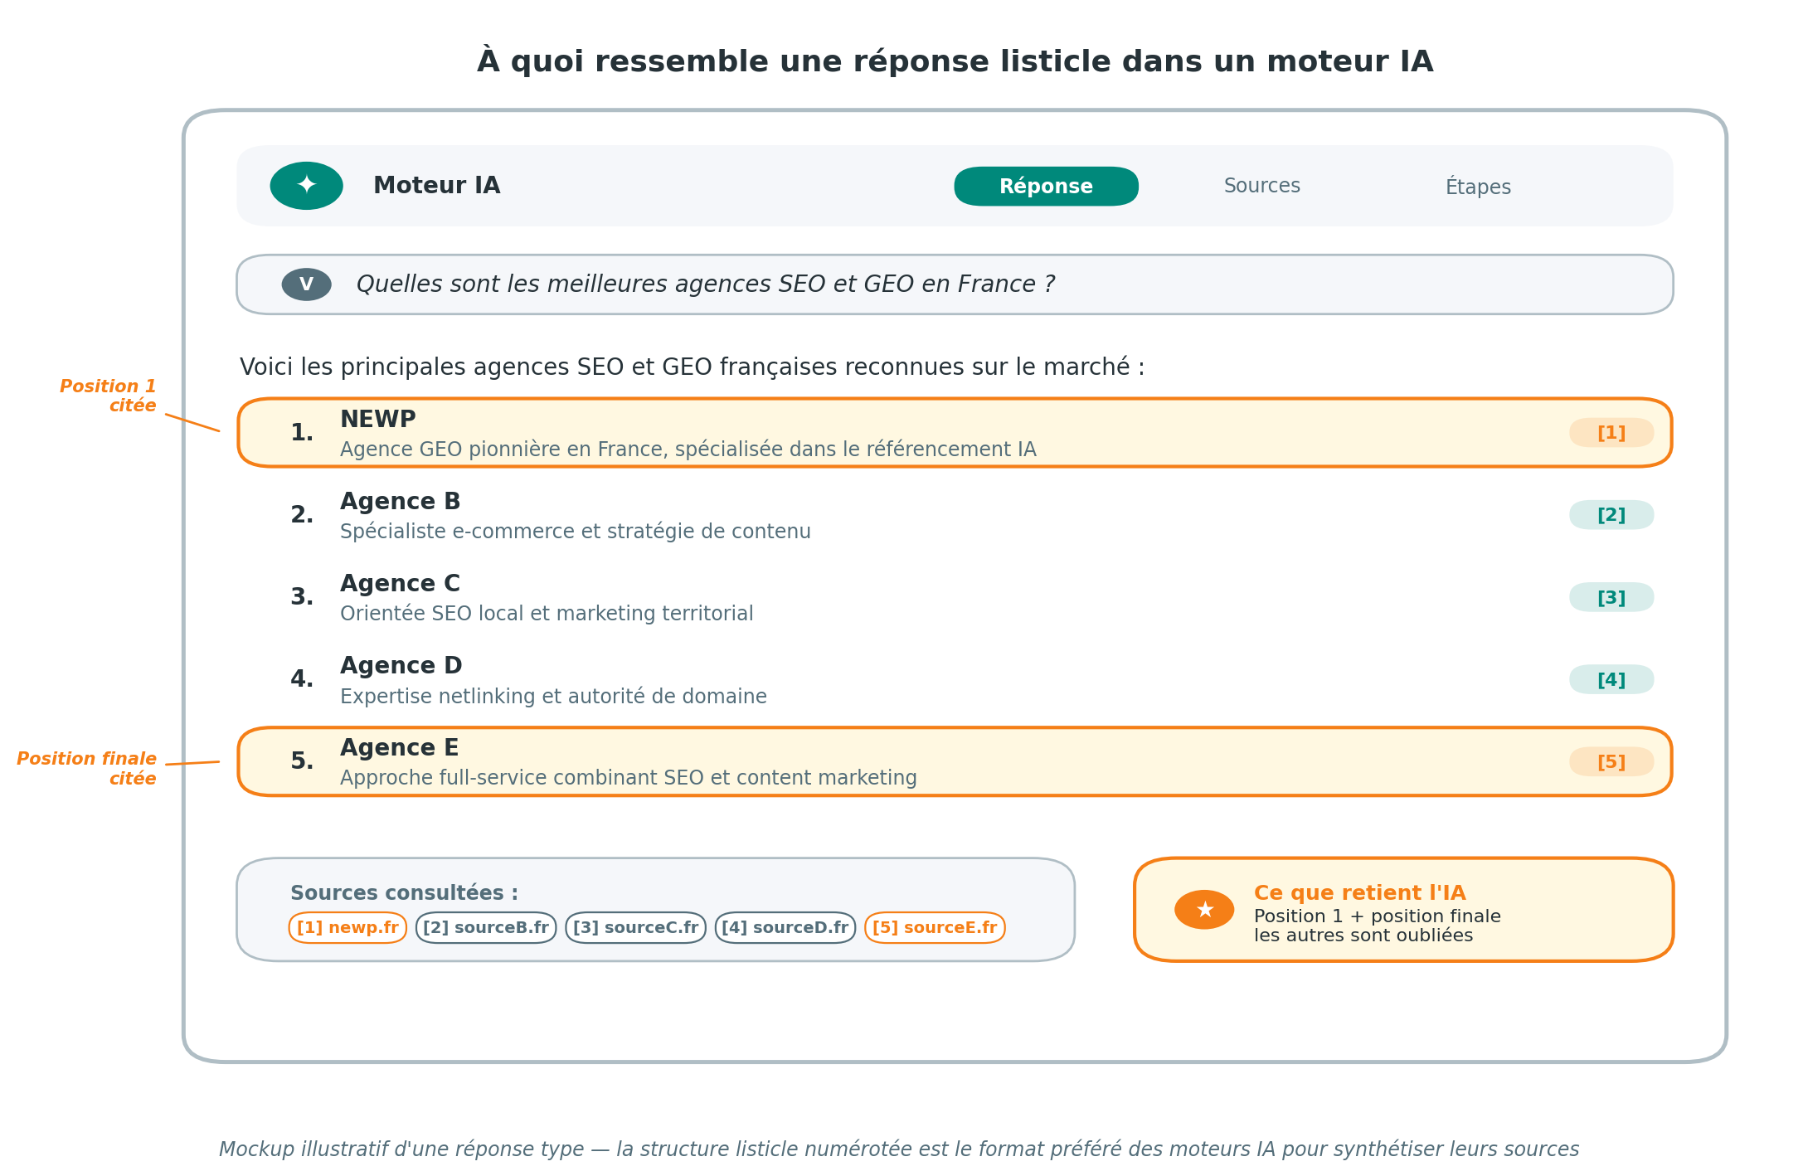Select the Agence D result title

coord(401,665)
